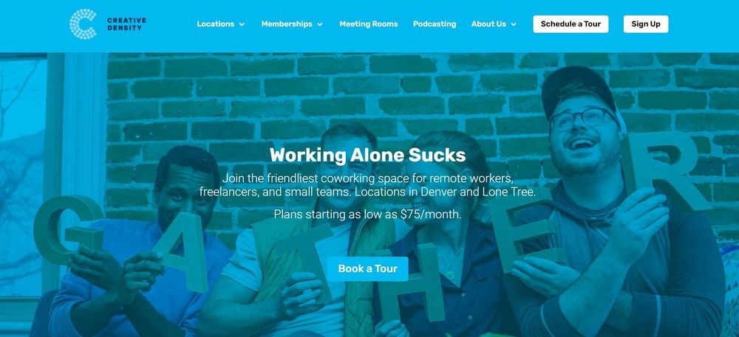Click the dotted C logo icon

[83, 24]
